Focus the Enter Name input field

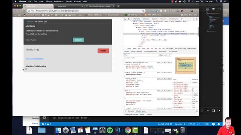pyautogui.click(x=49, y=40)
